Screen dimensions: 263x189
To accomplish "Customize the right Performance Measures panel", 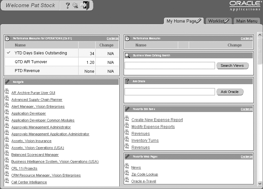I will point(247,38).
